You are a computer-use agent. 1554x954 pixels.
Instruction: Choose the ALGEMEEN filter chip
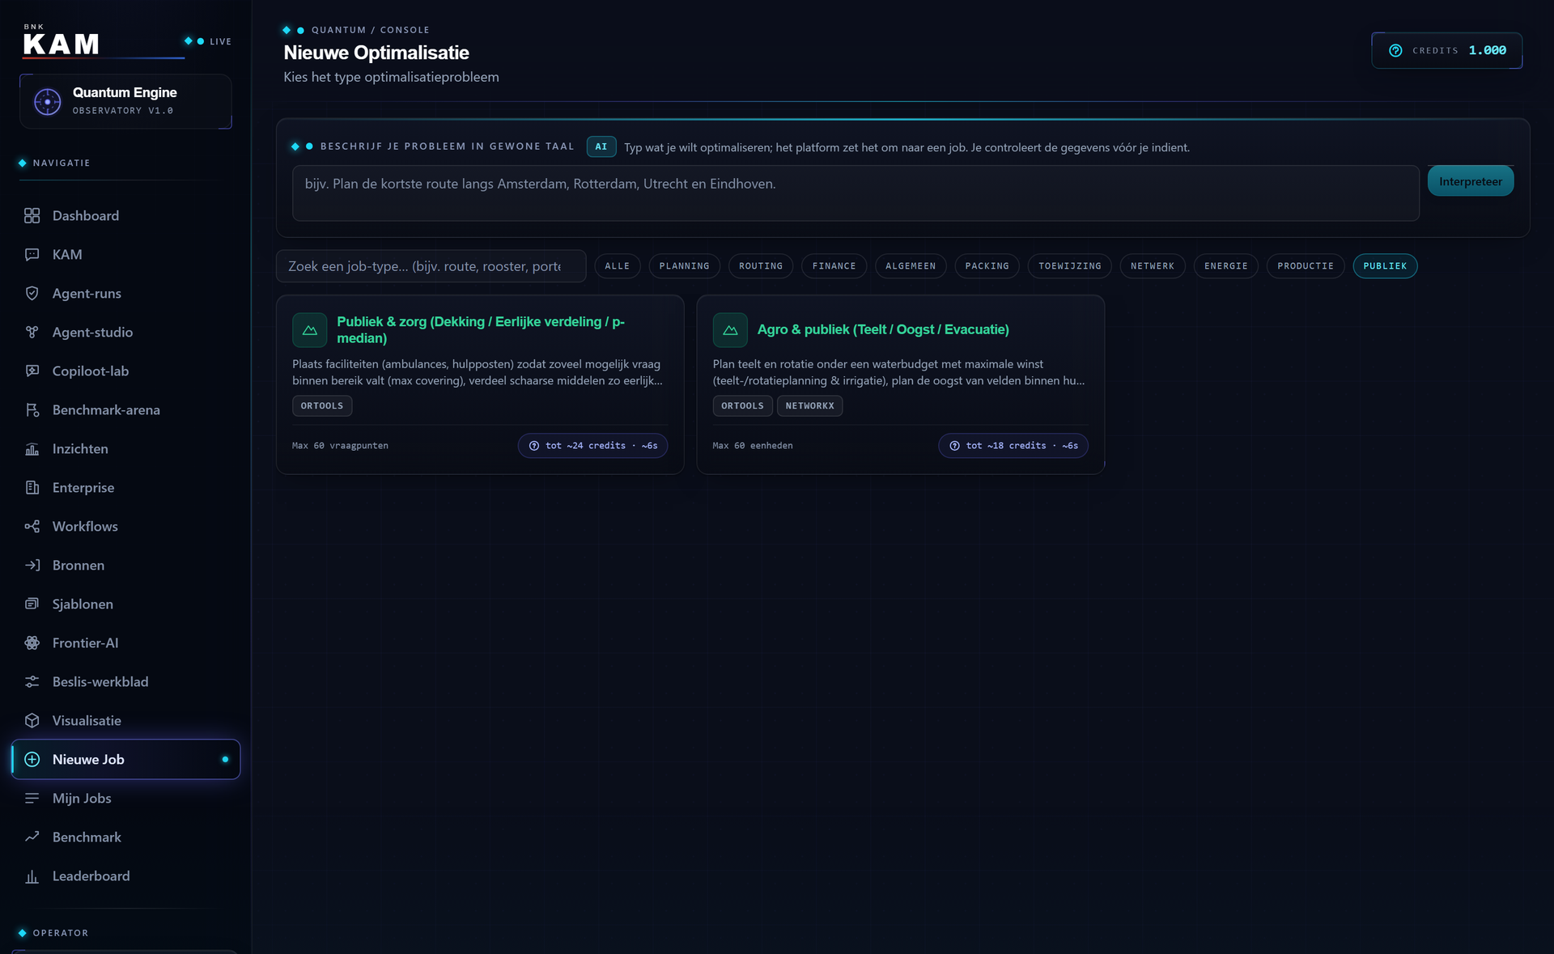(x=910, y=266)
